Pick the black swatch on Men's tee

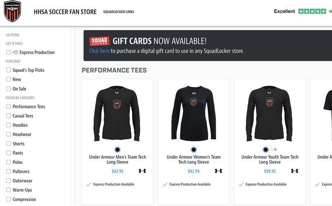[118, 150]
